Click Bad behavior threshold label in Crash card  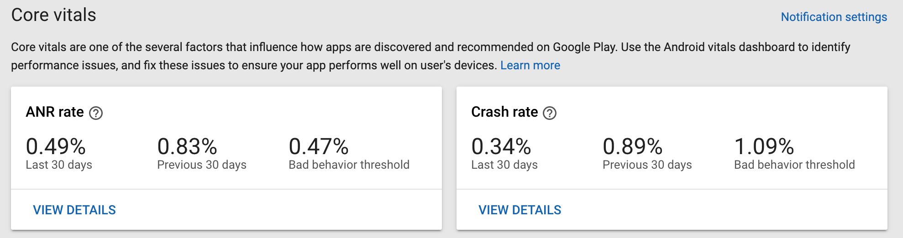(x=795, y=165)
